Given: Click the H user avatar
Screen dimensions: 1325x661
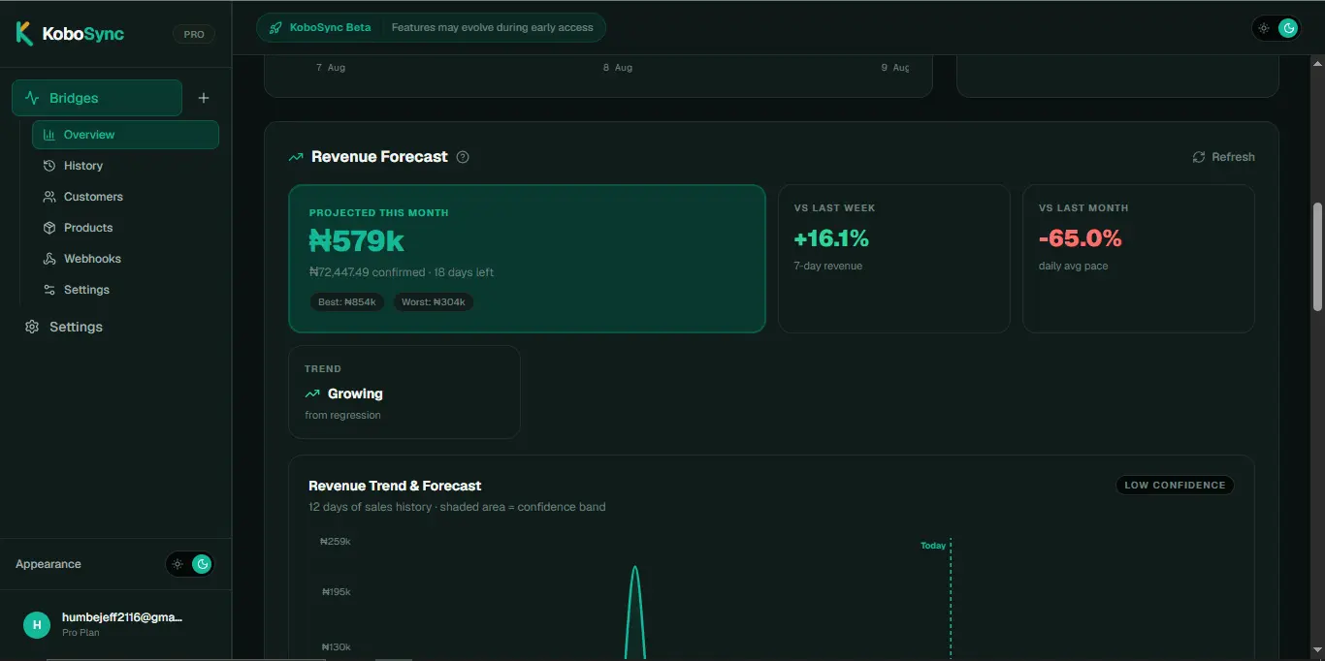Looking at the screenshot, I should pos(37,624).
